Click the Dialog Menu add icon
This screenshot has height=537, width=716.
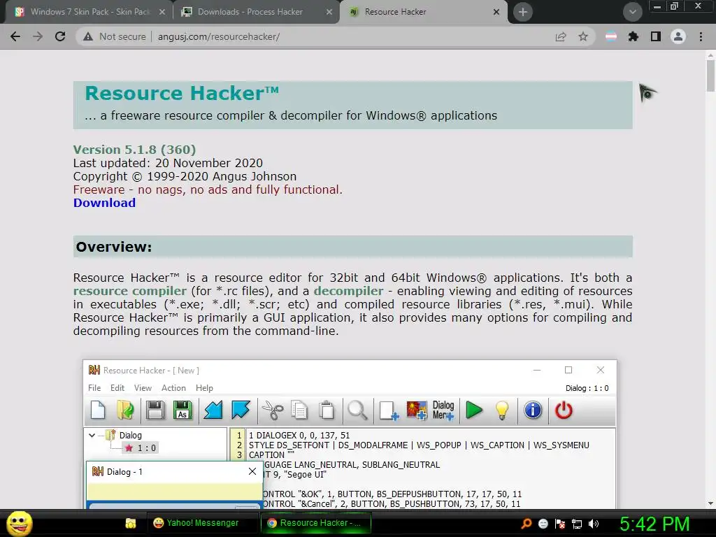[443, 410]
